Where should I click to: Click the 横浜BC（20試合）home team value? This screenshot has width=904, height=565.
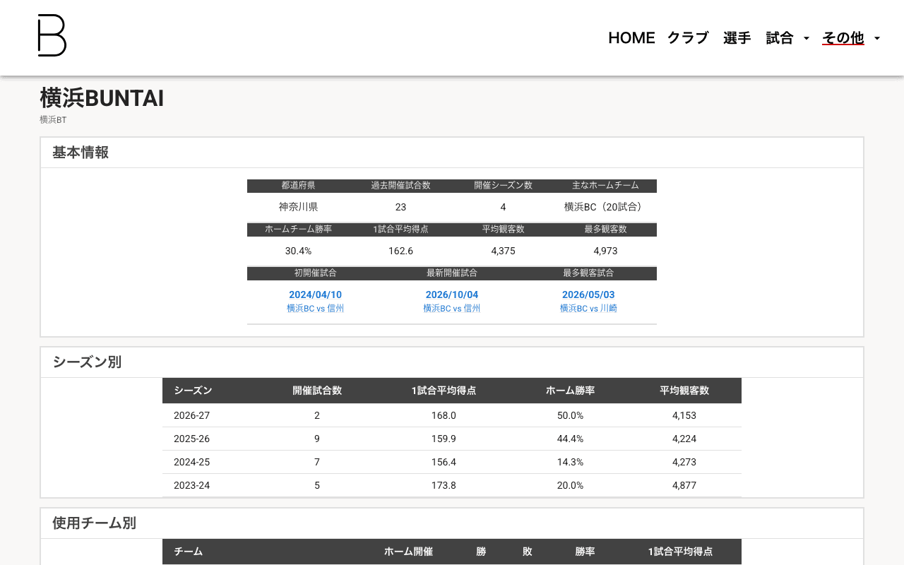pyautogui.click(x=605, y=207)
